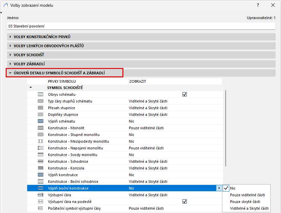This screenshot has width=281, height=213.
Task: Click the Konstrukce - Svody monolitu icon
Action: coord(41,155)
